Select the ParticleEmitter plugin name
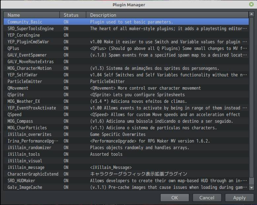 point(25,81)
